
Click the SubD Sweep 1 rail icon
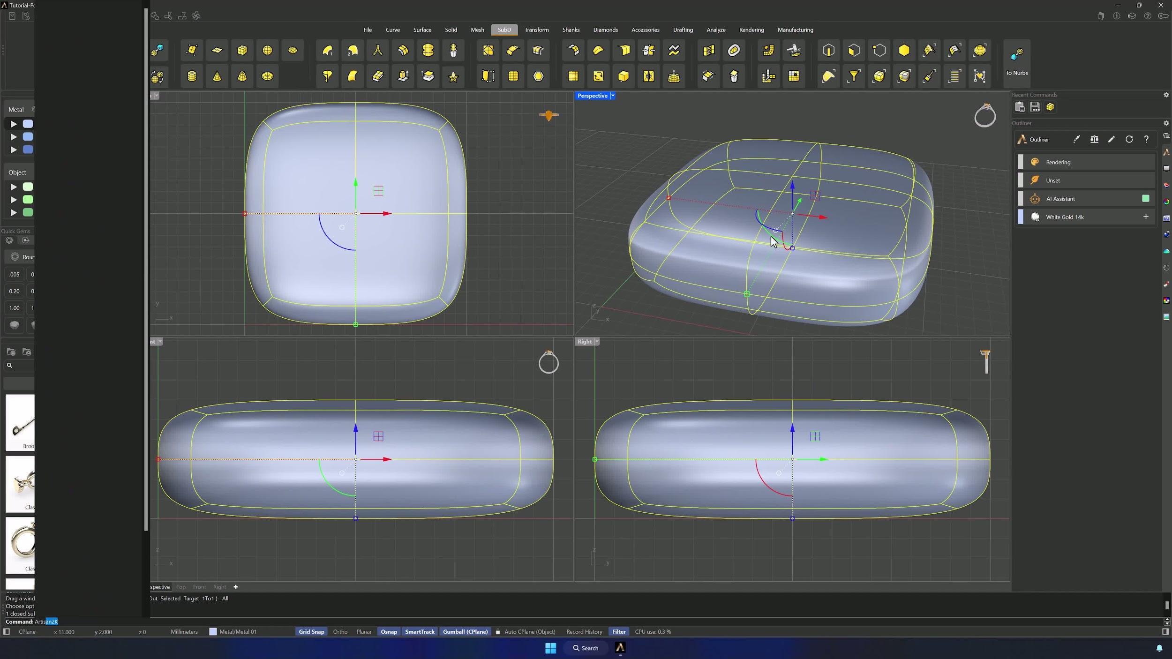[x=328, y=51]
